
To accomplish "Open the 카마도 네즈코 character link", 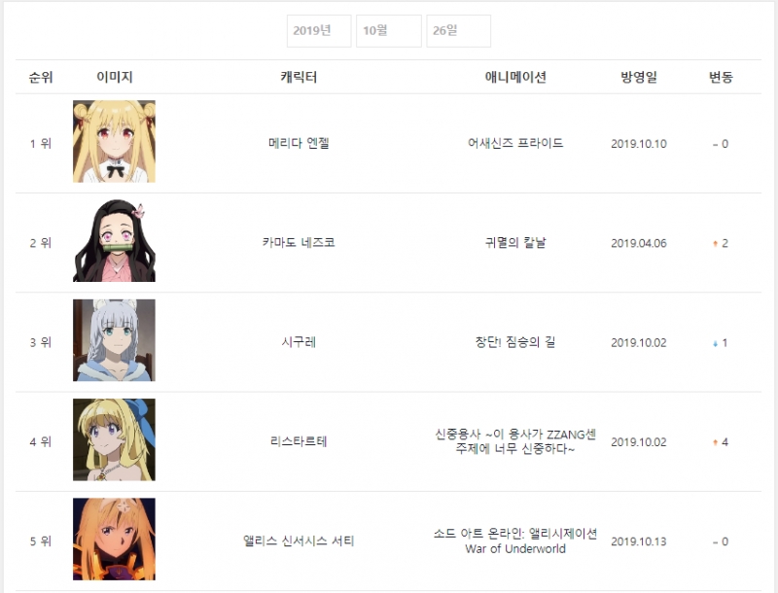I will pos(299,242).
